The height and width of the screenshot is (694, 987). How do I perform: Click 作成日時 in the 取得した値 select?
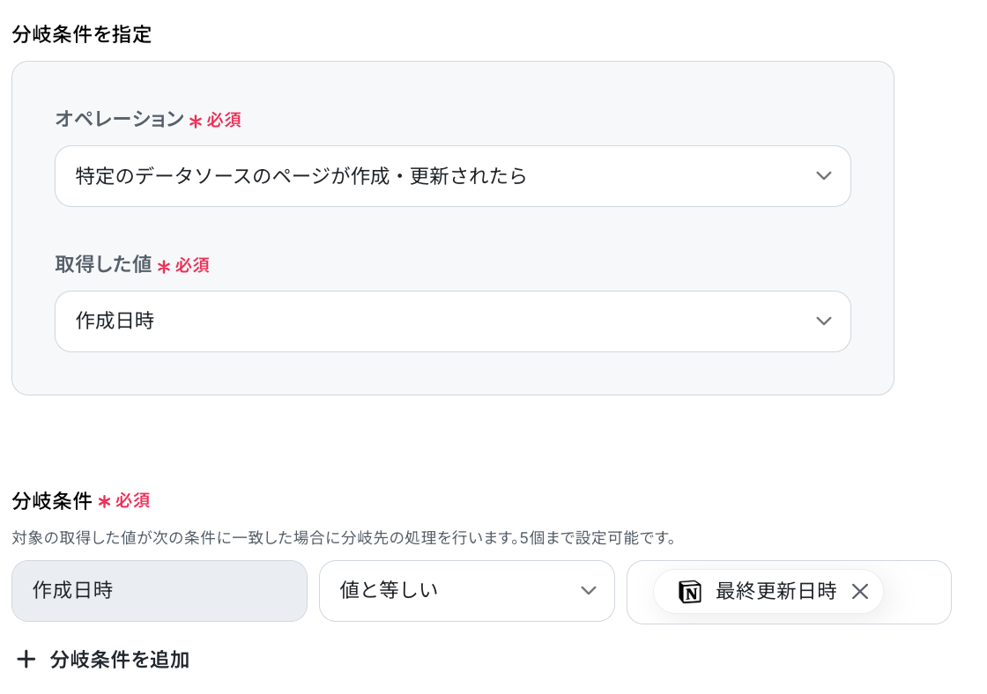pyautogui.click(x=115, y=321)
